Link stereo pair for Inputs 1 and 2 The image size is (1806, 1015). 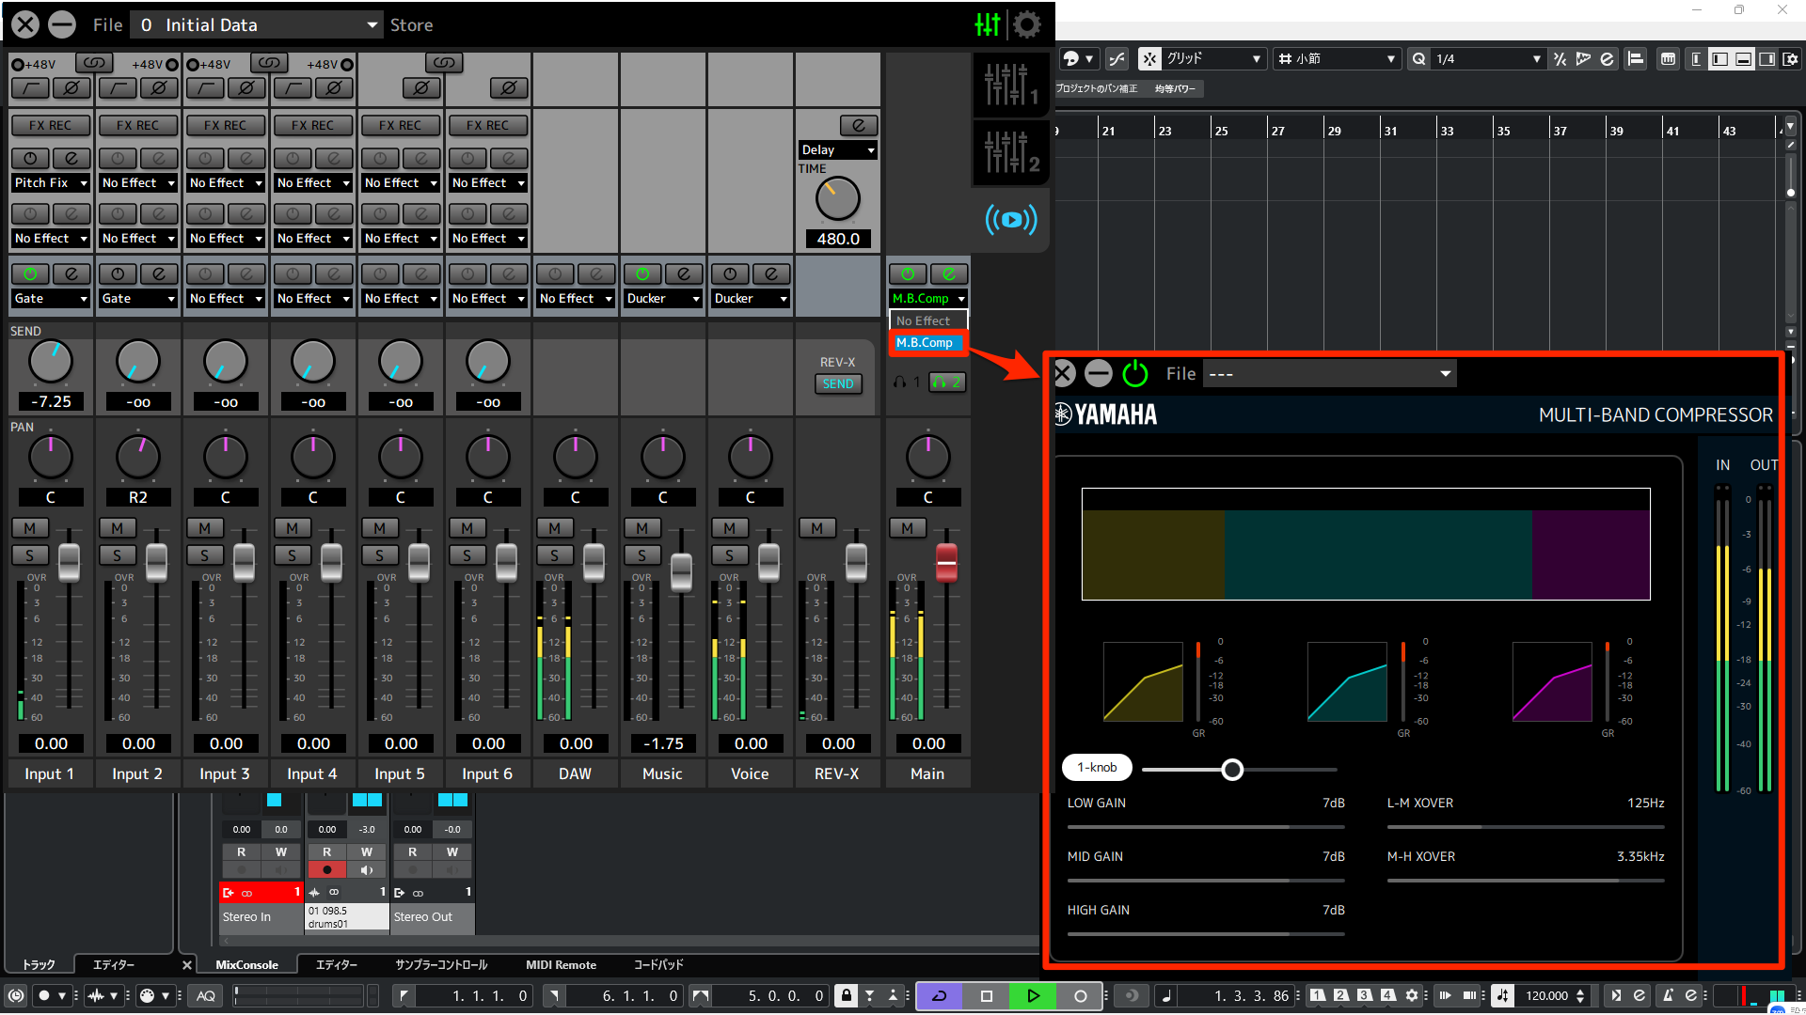pos(93,63)
